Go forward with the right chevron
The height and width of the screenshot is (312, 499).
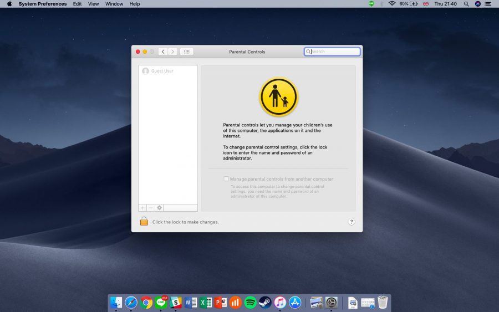point(173,52)
